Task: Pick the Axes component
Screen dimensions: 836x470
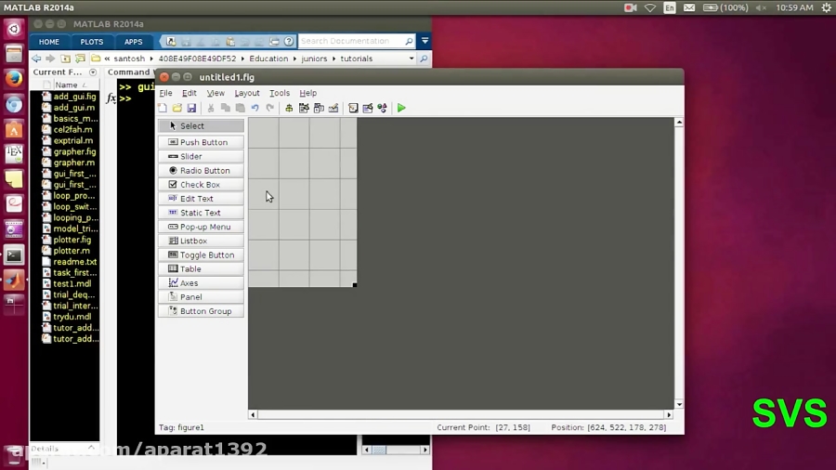Action: click(201, 283)
